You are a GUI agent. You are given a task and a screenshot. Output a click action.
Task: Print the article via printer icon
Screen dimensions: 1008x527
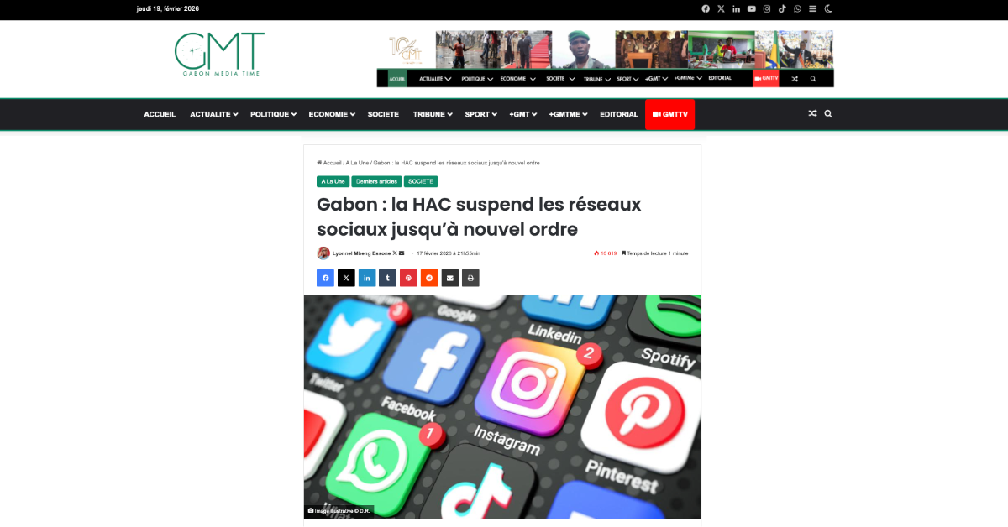(470, 278)
